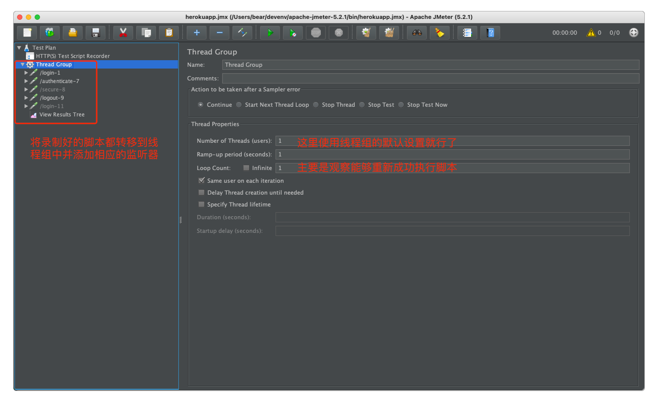Viewport: 658px width, 402px height.
Task: Click the Paste clipboard icon
Action: (169, 33)
